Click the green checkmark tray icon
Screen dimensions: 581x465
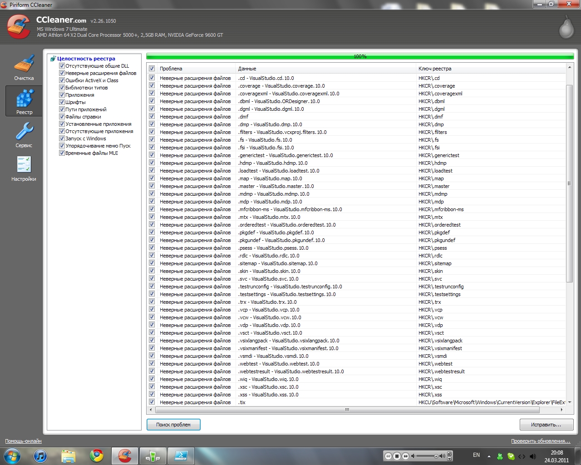click(x=511, y=456)
